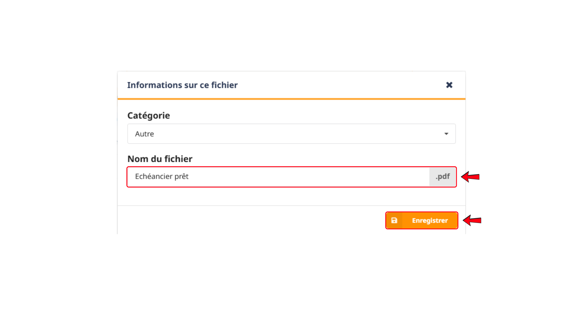Click the orange header separator line
The height and width of the screenshot is (324, 571).
pos(291,99)
